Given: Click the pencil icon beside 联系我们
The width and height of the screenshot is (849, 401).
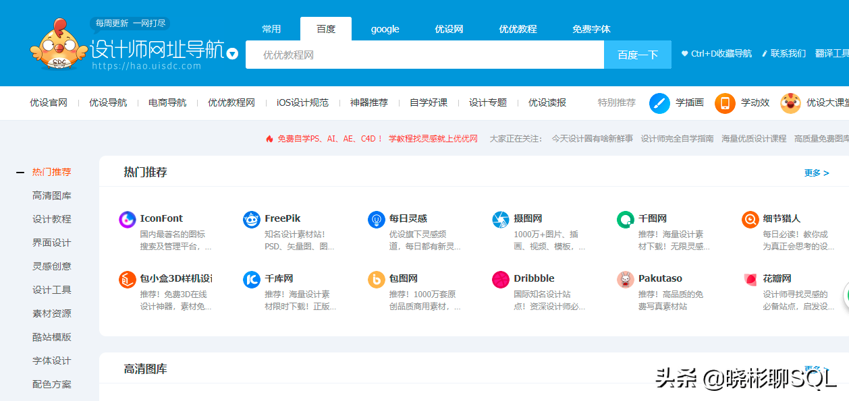Looking at the screenshot, I should click(765, 54).
